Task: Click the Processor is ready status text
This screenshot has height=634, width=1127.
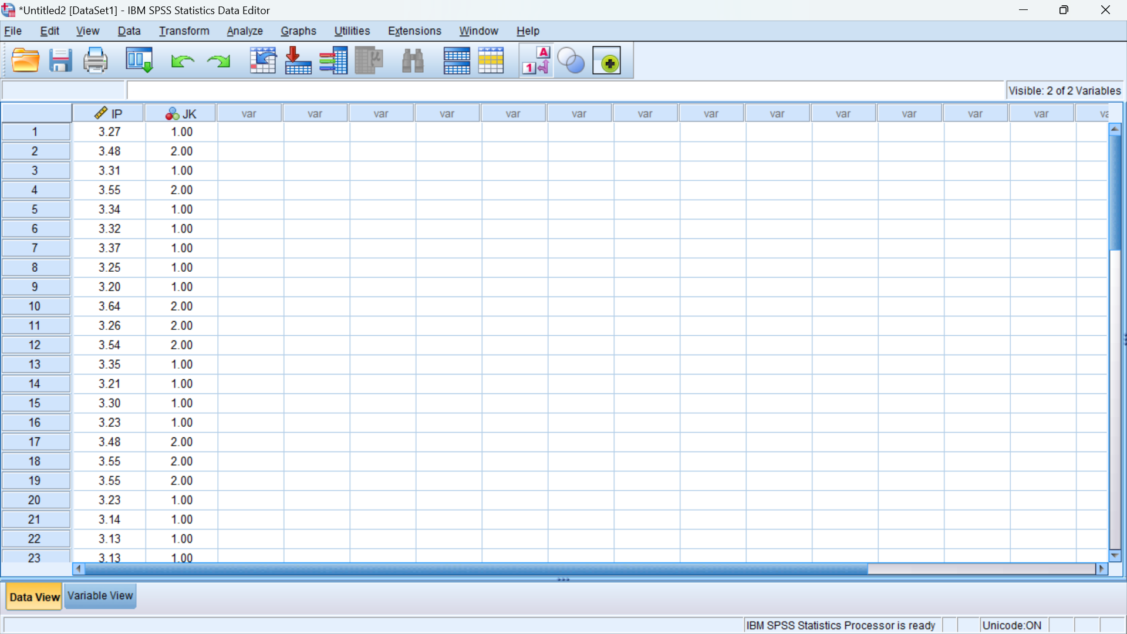Action: tap(840, 626)
